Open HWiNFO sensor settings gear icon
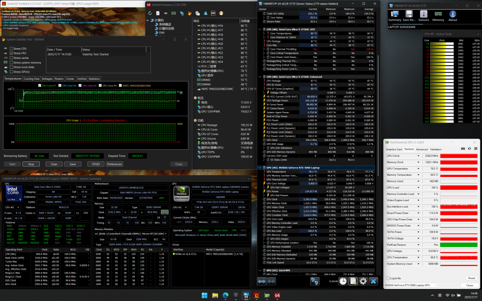Image resolution: width=482 pixels, height=301 pixels. click(x=363, y=281)
